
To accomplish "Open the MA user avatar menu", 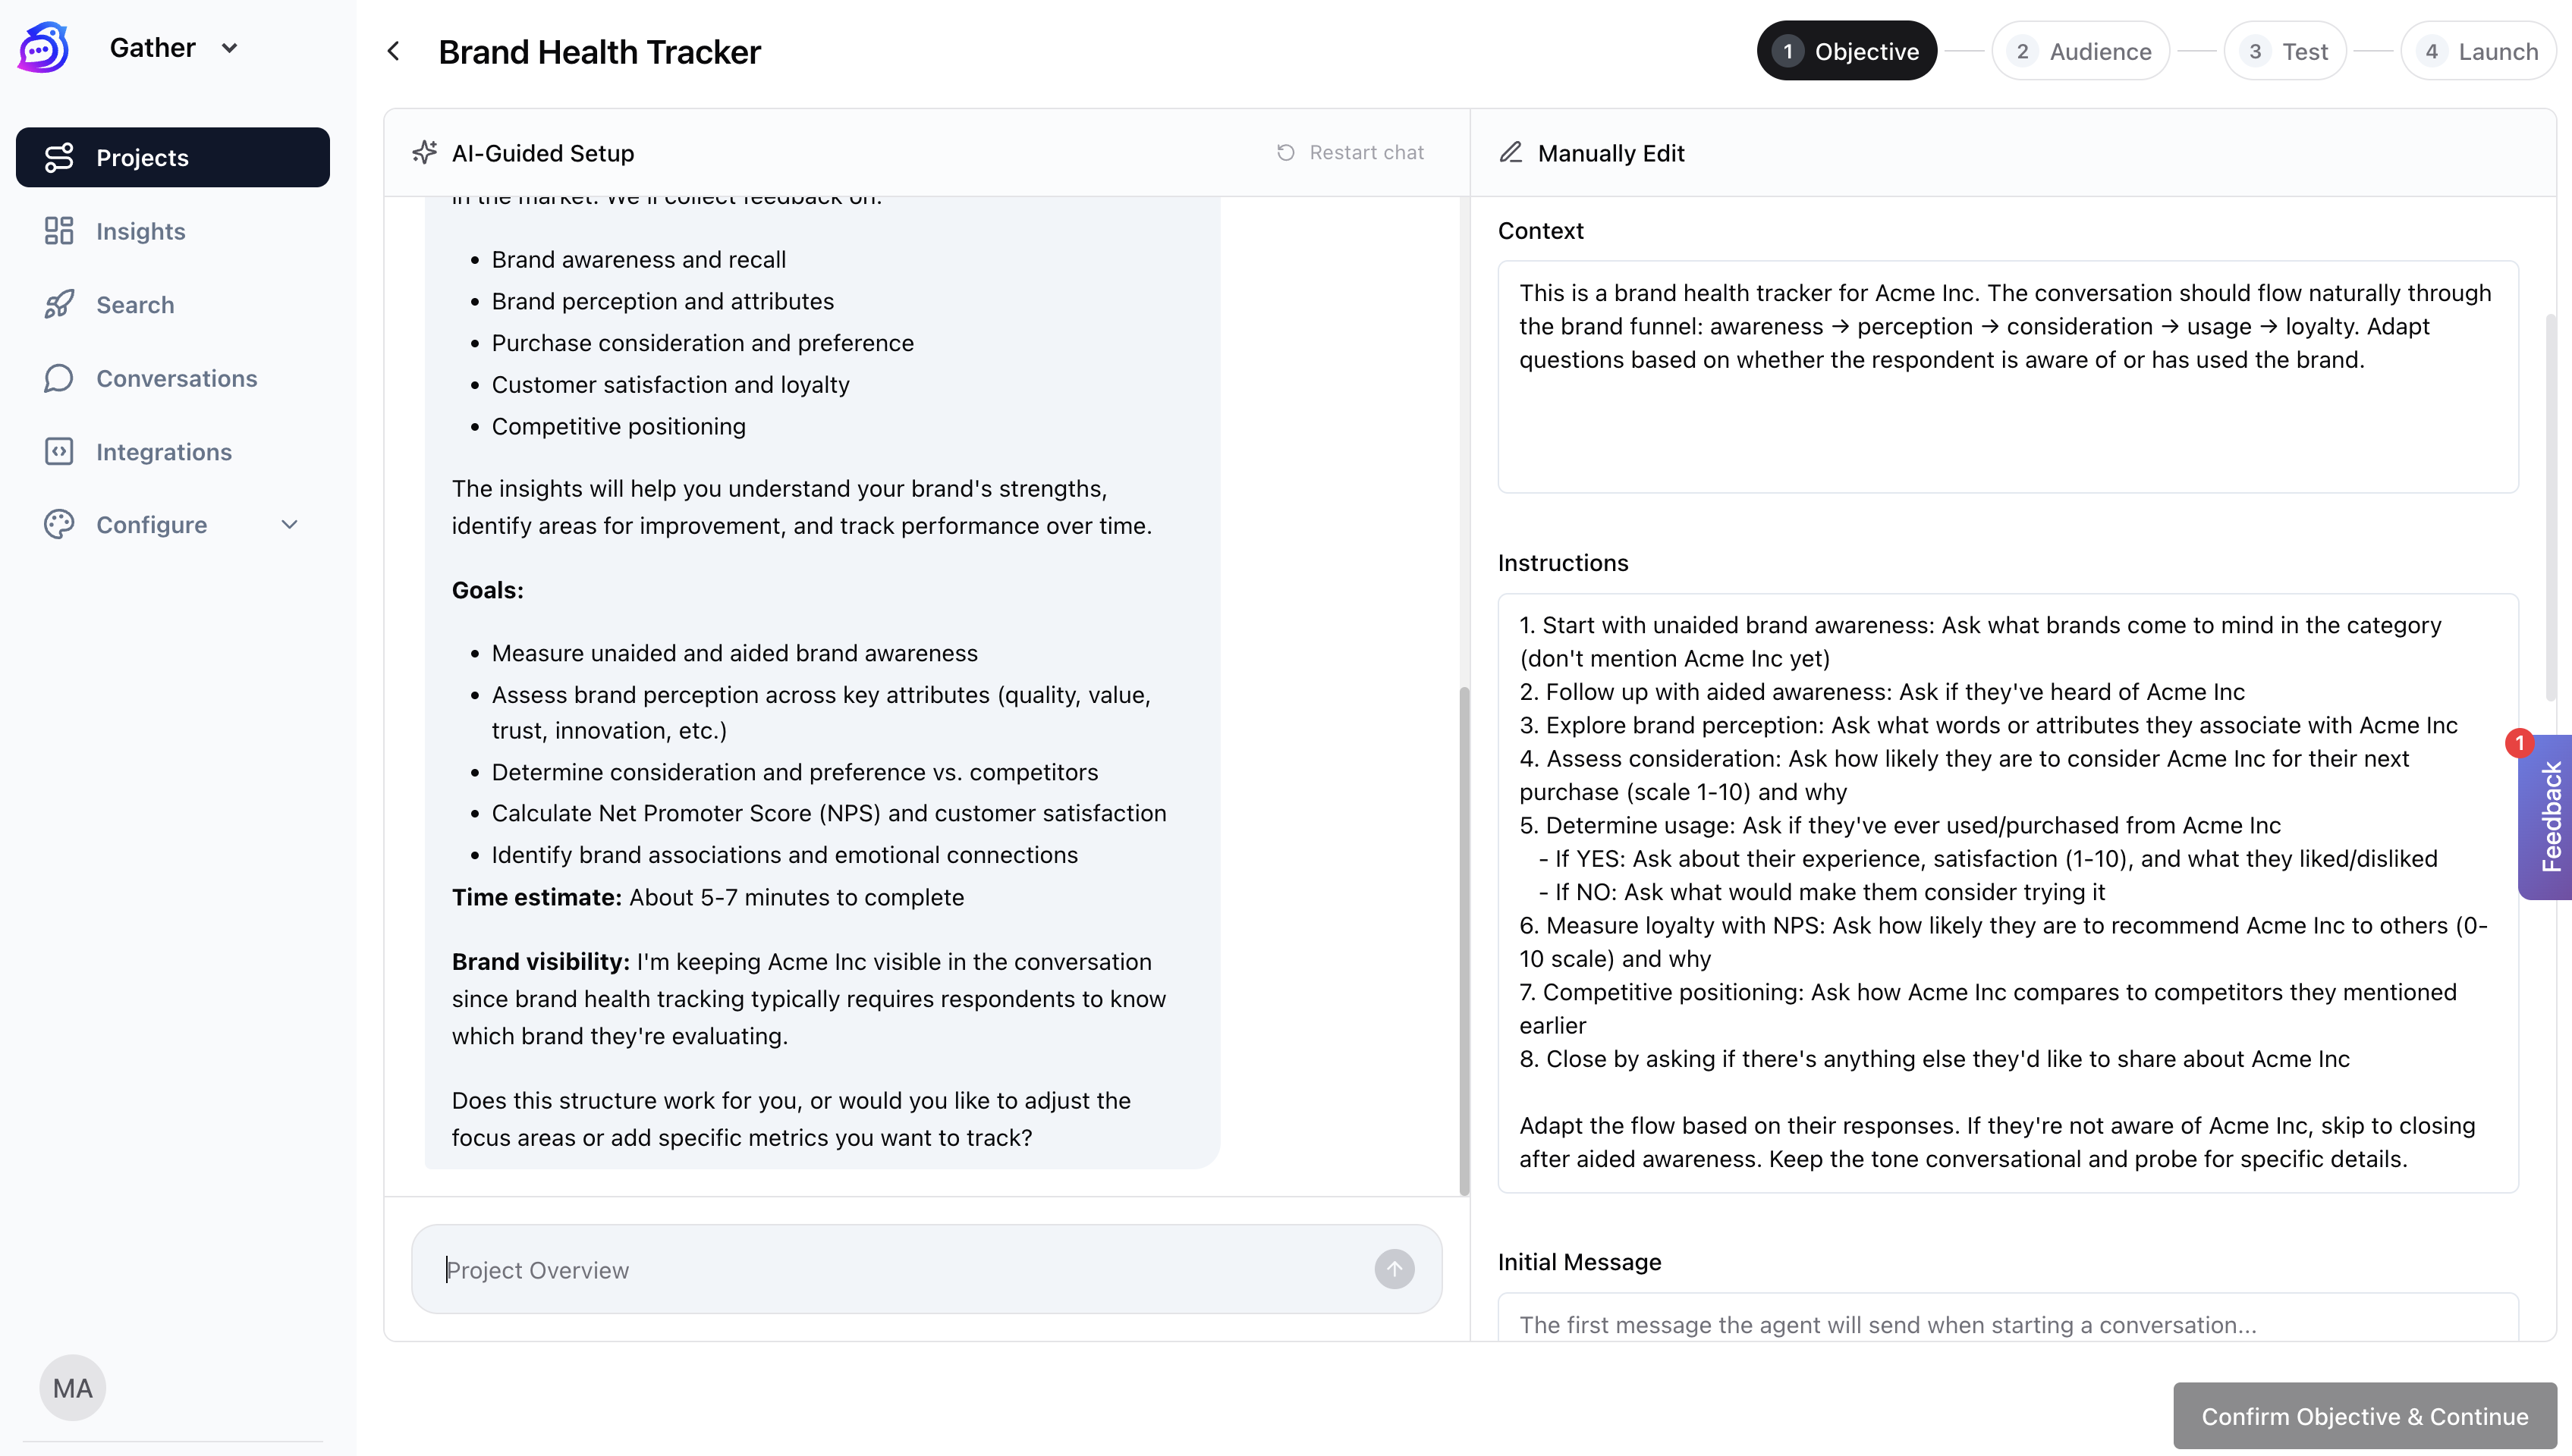I will pyautogui.click(x=72, y=1388).
